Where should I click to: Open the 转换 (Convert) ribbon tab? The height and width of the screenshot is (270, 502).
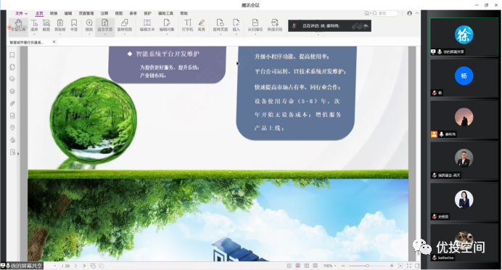click(54, 14)
